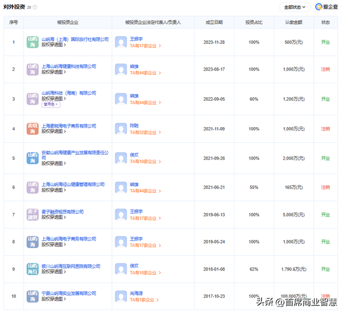This screenshot has width=345, height=314.
Task: Click logo of 上海山屿海健康科技有限公司
Action: (x=32, y=69)
